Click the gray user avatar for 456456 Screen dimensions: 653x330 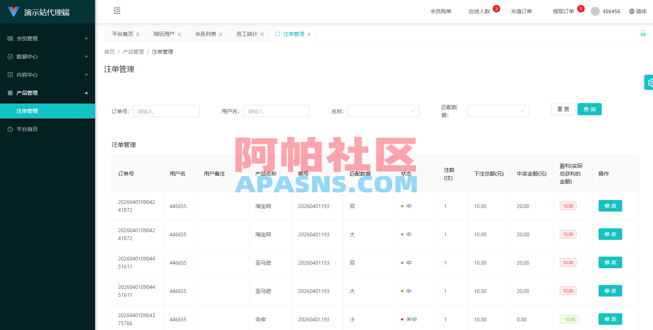pos(595,11)
